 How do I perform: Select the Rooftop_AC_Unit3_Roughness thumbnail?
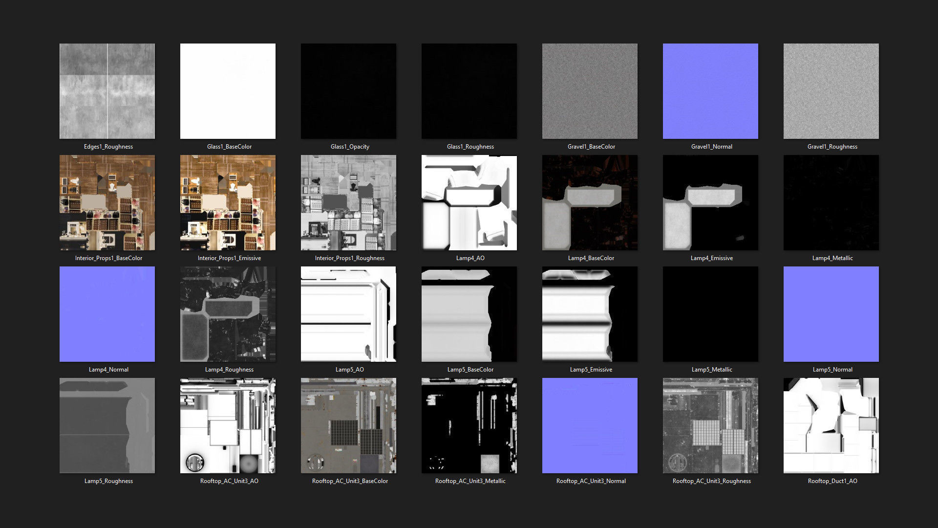[x=710, y=425]
